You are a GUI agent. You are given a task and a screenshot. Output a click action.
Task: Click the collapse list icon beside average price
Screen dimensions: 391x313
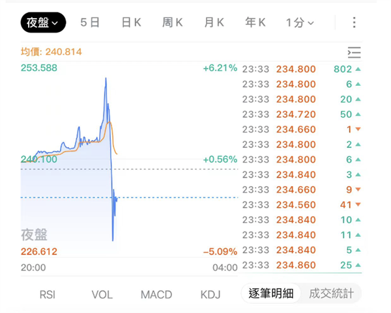point(354,53)
